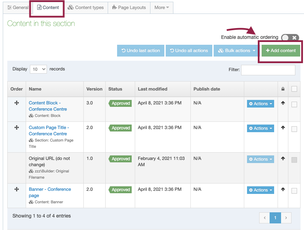Select the header checkbox to select all rows

click(294, 89)
